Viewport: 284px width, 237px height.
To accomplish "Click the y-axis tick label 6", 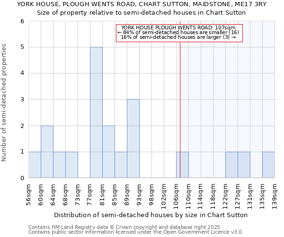I will point(22,21).
